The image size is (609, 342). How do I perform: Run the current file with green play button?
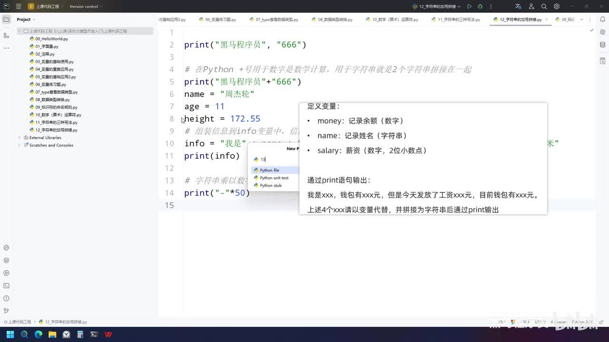pos(470,7)
